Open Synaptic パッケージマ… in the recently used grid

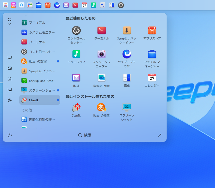(x=127, y=35)
